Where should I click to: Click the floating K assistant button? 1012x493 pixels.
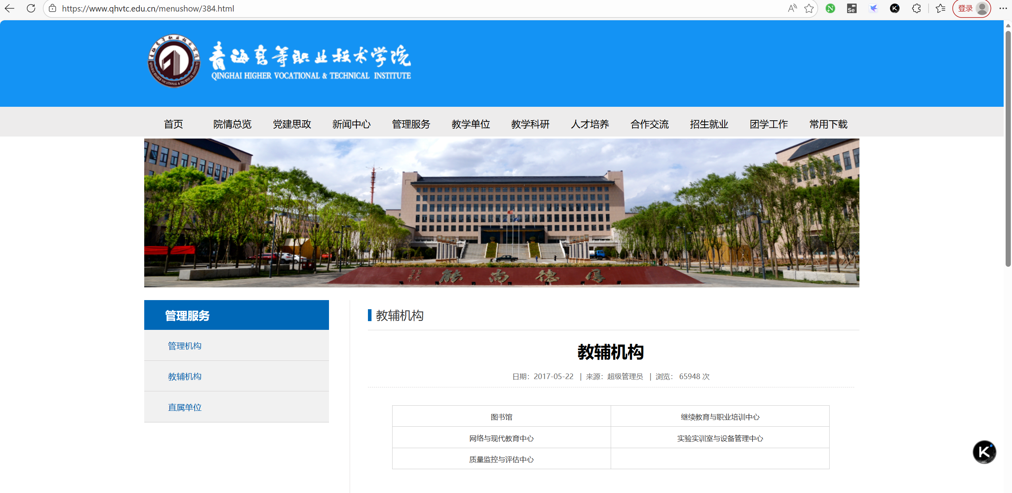(984, 452)
